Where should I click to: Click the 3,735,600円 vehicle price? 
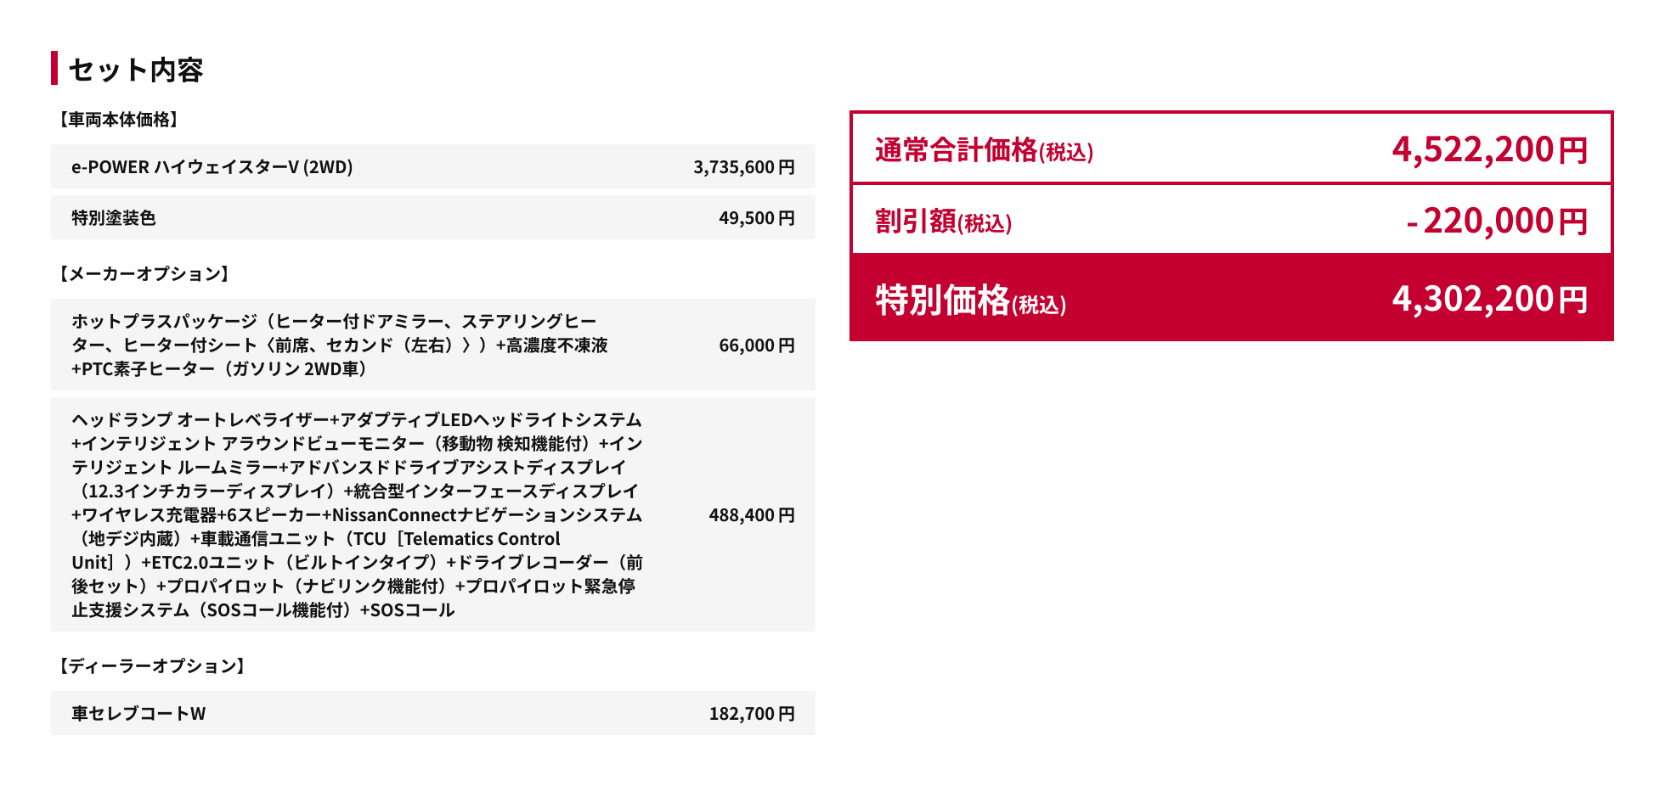click(x=743, y=167)
